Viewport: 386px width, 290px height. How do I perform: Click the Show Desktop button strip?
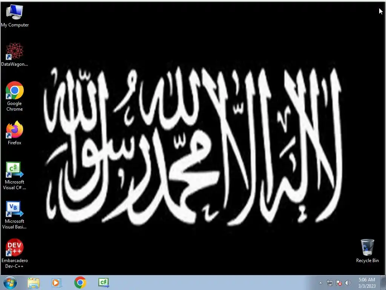(383, 282)
